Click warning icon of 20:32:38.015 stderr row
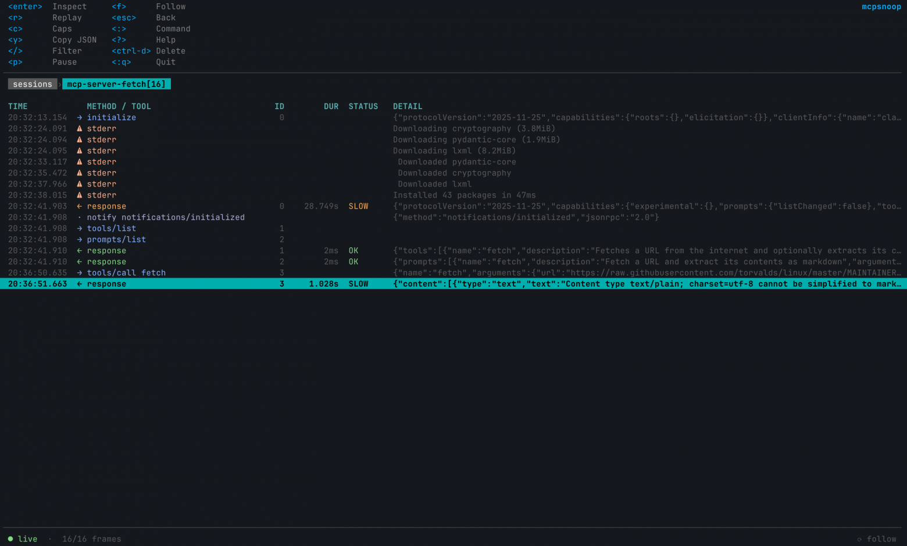The height and width of the screenshot is (546, 907). pyautogui.click(x=80, y=195)
